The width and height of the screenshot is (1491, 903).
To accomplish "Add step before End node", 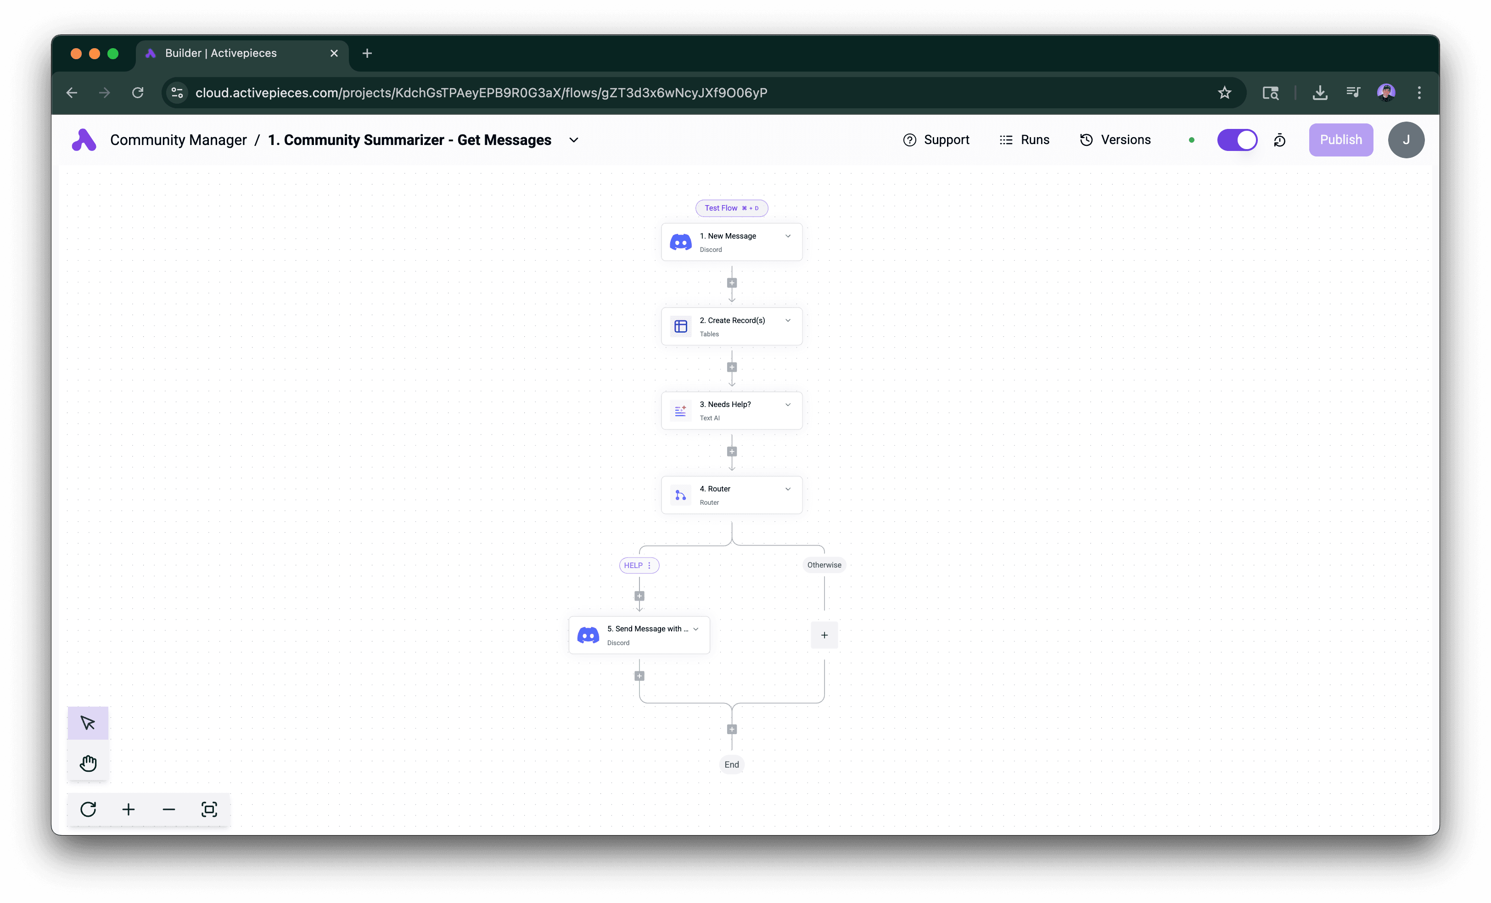I will 732,729.
